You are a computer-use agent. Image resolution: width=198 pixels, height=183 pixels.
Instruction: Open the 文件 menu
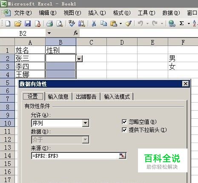pos(23,13)
